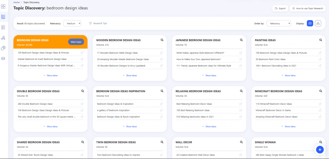Viewport: 329px width, 159px height.
Task: Search the Twin Bedroom Design Ideas topic
Action: (x=162, y=142)
